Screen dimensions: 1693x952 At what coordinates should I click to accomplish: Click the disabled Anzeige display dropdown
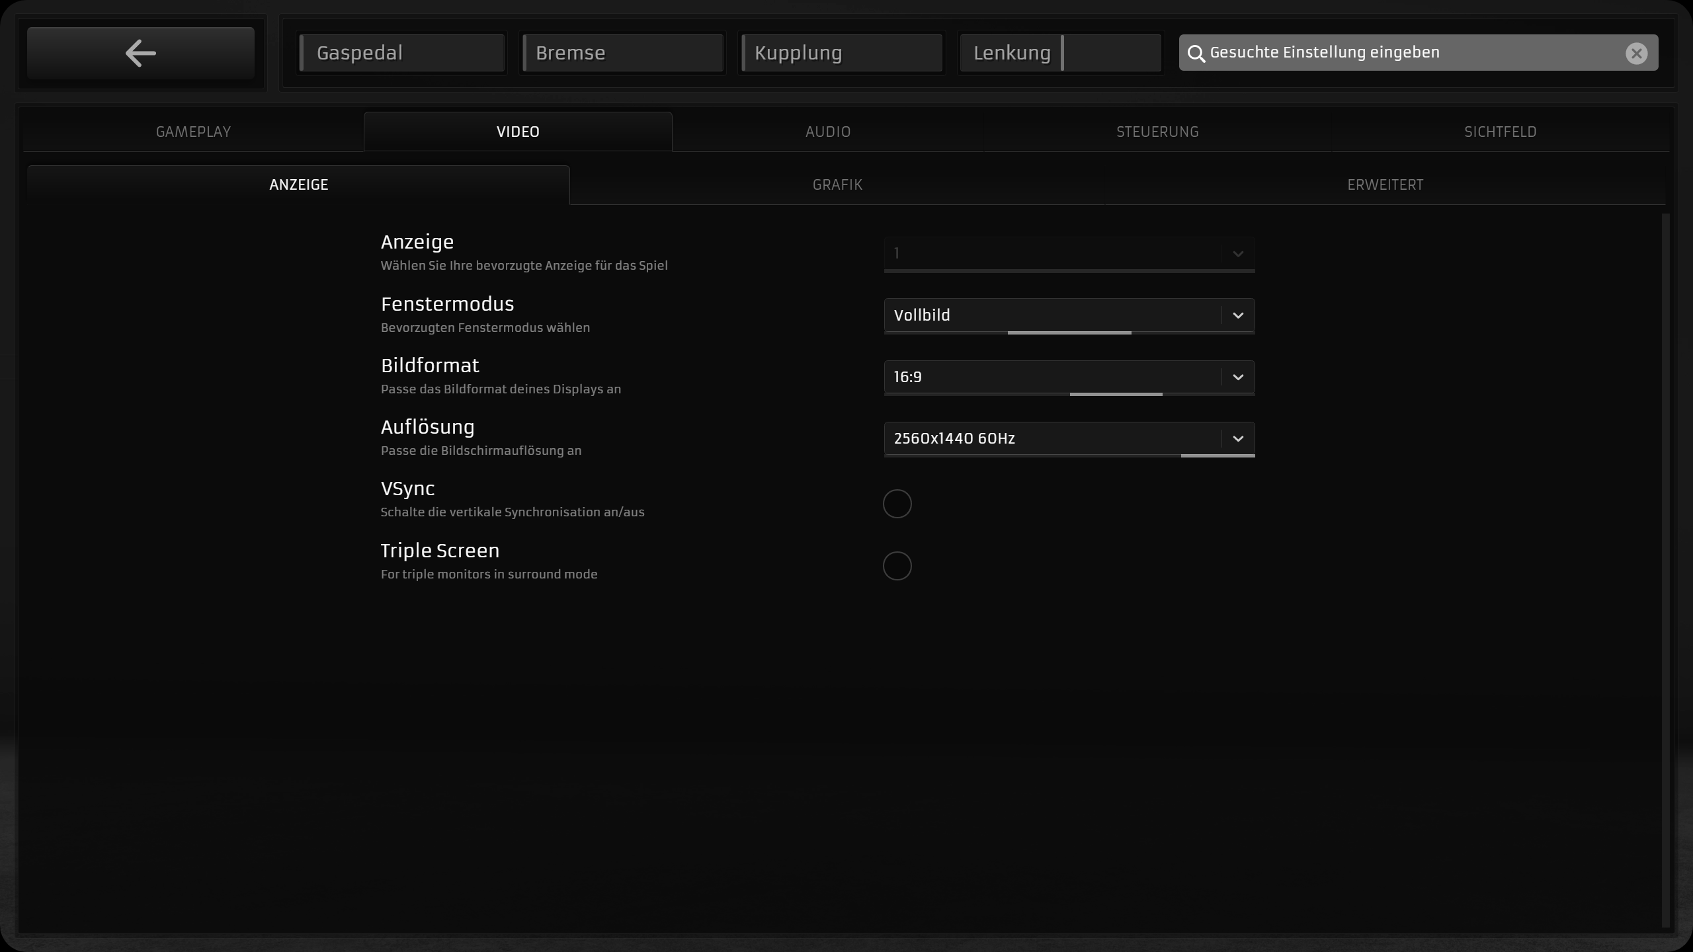(x=1069, y=254)
